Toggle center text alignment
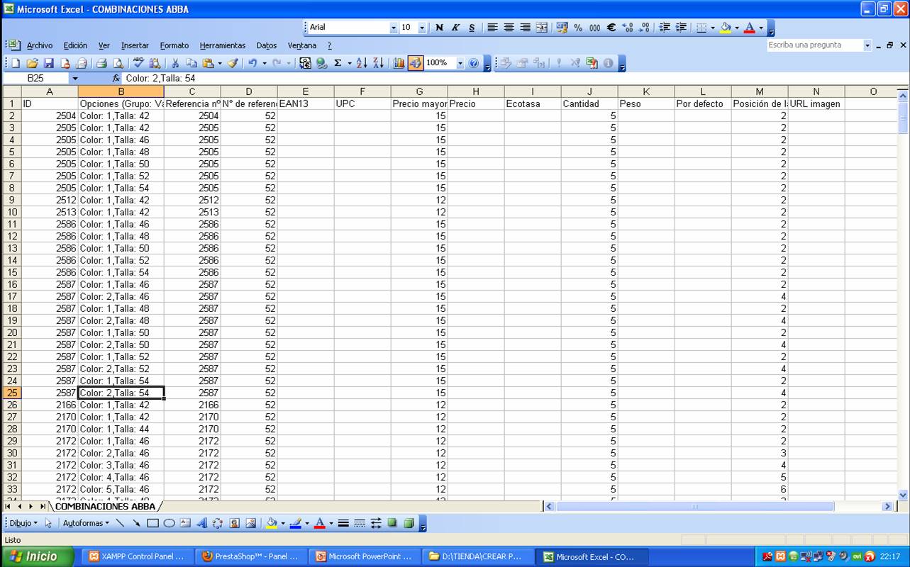 (509, 28)
